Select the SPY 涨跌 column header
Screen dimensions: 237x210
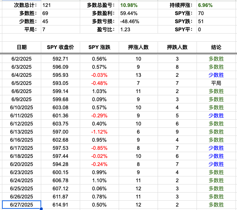point(99,47)
